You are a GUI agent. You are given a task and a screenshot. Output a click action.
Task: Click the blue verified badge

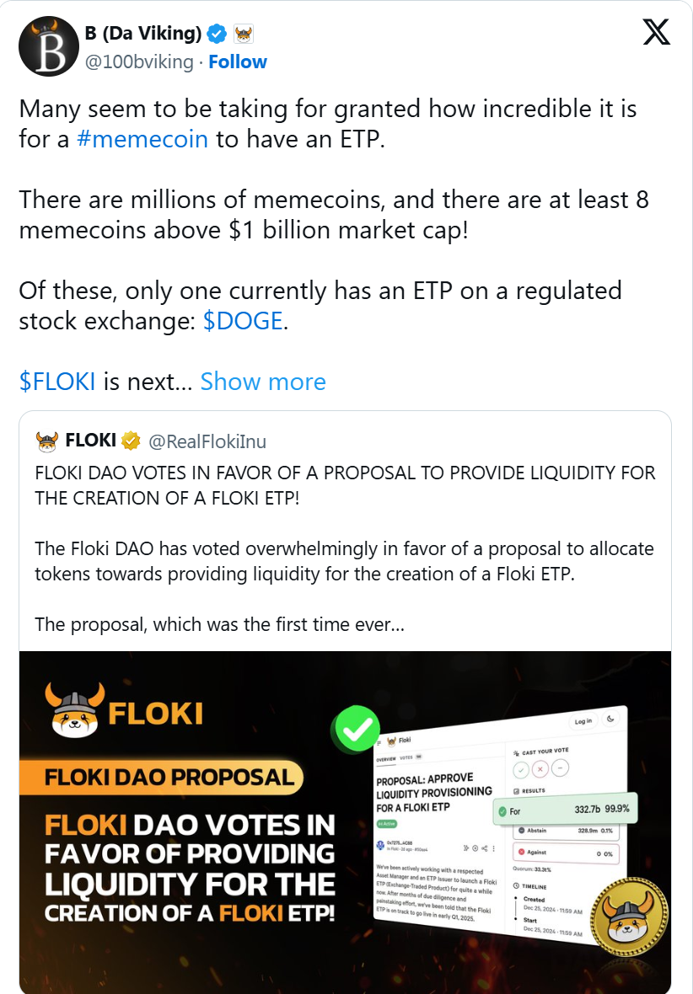[218, 35]
